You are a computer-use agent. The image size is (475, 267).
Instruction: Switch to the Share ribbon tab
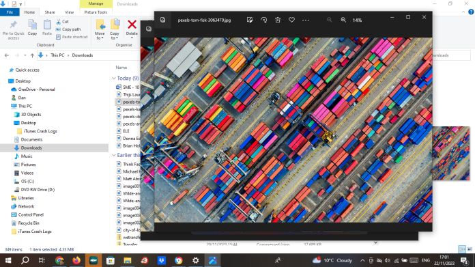(x=50, y=12)
